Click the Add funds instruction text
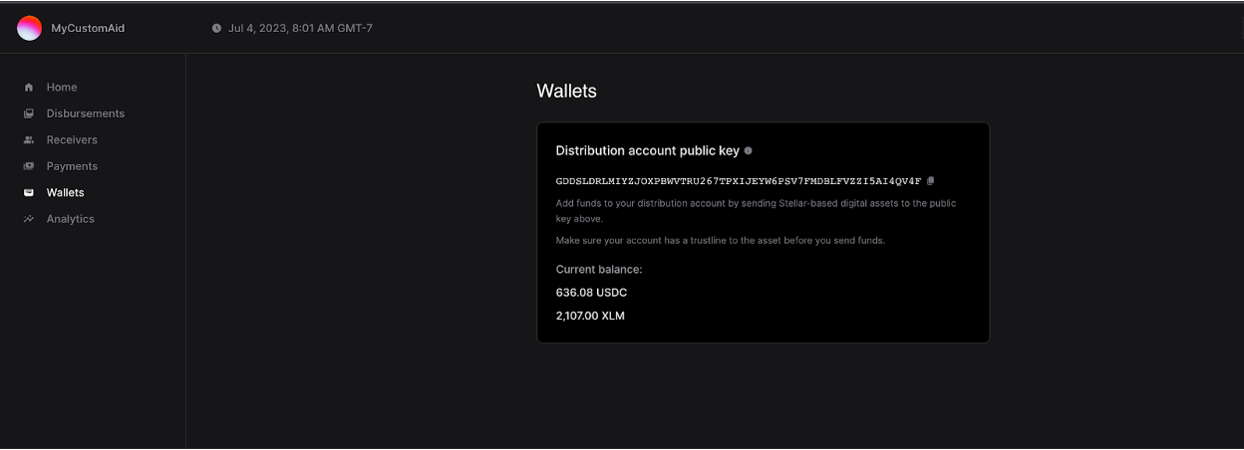The height and width of the screenshot is (450, 1244). 756,210
